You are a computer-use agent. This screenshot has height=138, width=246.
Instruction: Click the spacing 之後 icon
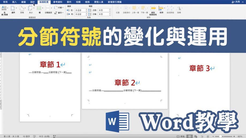point(90,14)
